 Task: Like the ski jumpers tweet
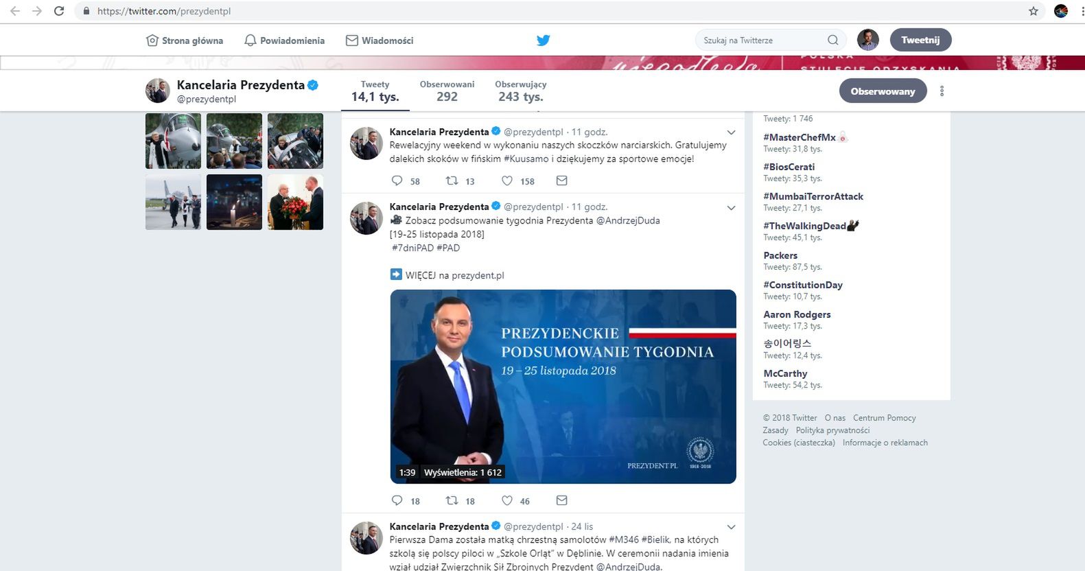[506, 181]
